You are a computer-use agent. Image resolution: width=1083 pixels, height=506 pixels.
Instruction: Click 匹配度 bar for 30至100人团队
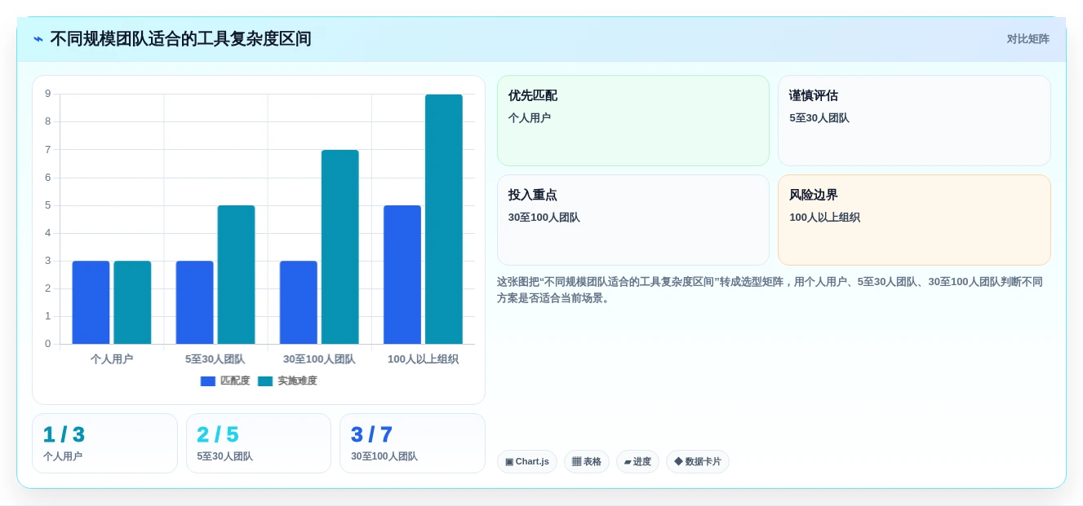pos(299,302)
